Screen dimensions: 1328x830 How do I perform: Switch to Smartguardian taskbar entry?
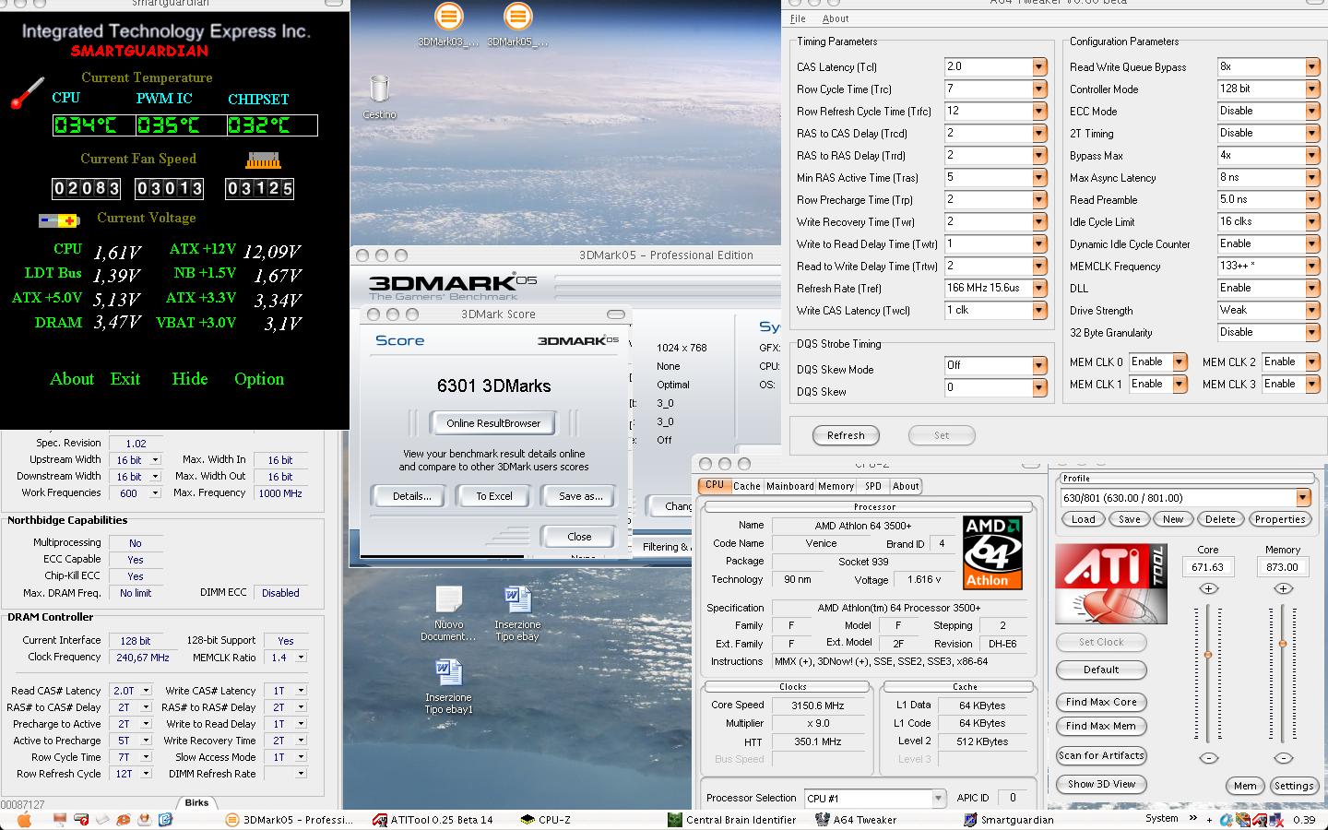point(1008,819)
